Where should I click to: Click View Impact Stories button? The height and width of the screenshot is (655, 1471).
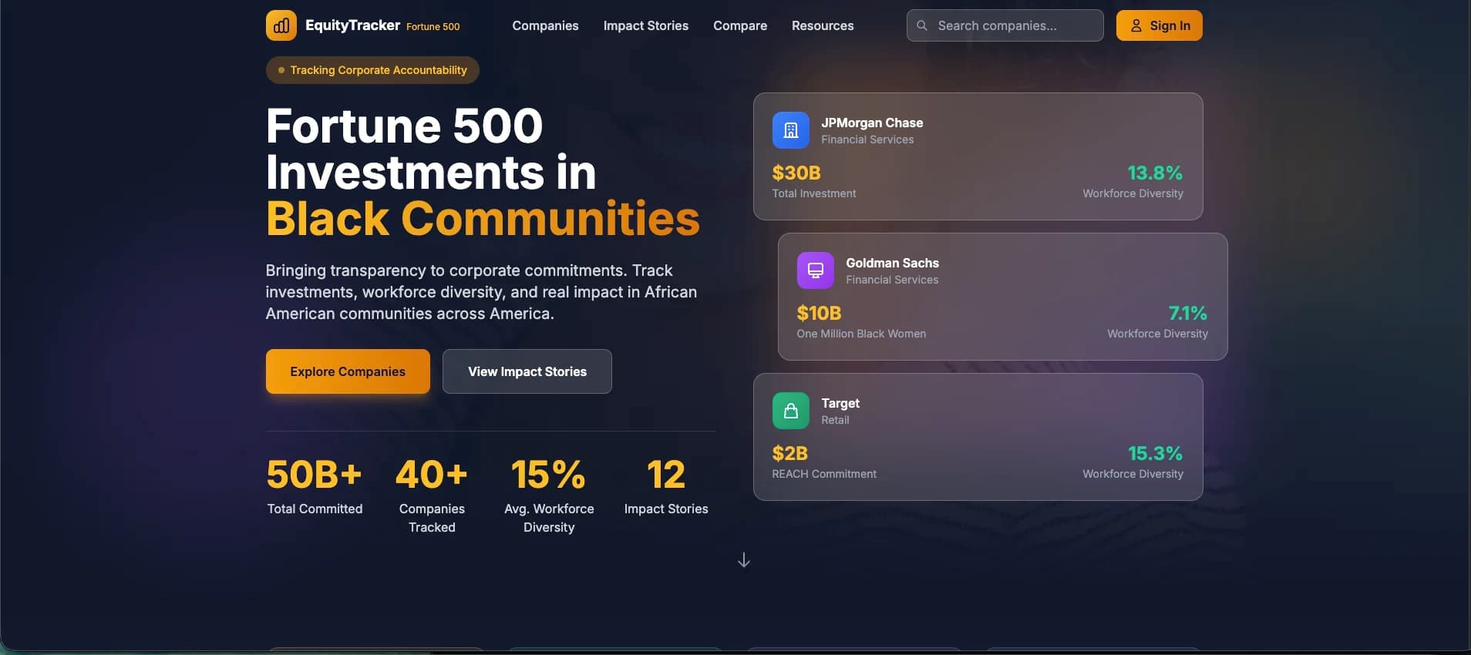pos(527,371)
